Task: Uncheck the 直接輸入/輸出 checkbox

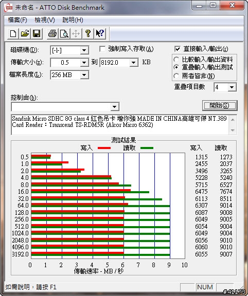Action: 178,49
